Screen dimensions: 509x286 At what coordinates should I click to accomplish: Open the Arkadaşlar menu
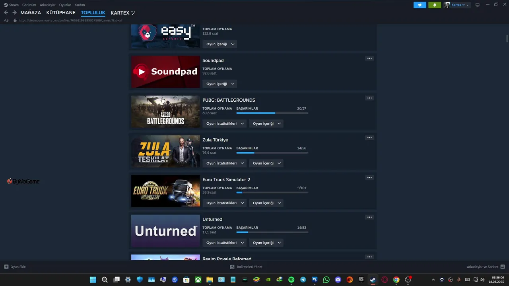pos(48,5)
